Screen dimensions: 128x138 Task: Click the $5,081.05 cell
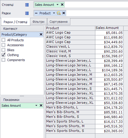coord(109,33)
